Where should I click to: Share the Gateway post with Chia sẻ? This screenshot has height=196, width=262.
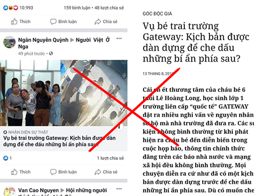pyautogui.click(x=106, y=172)
